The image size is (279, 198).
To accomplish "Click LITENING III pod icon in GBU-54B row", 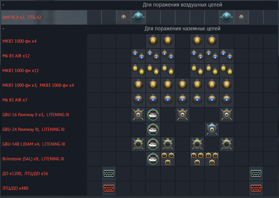I will [153, 144].
